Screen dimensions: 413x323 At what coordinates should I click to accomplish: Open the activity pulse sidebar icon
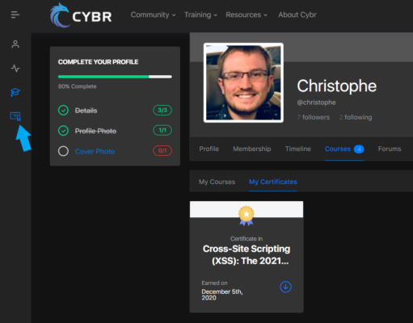(15, 68)
